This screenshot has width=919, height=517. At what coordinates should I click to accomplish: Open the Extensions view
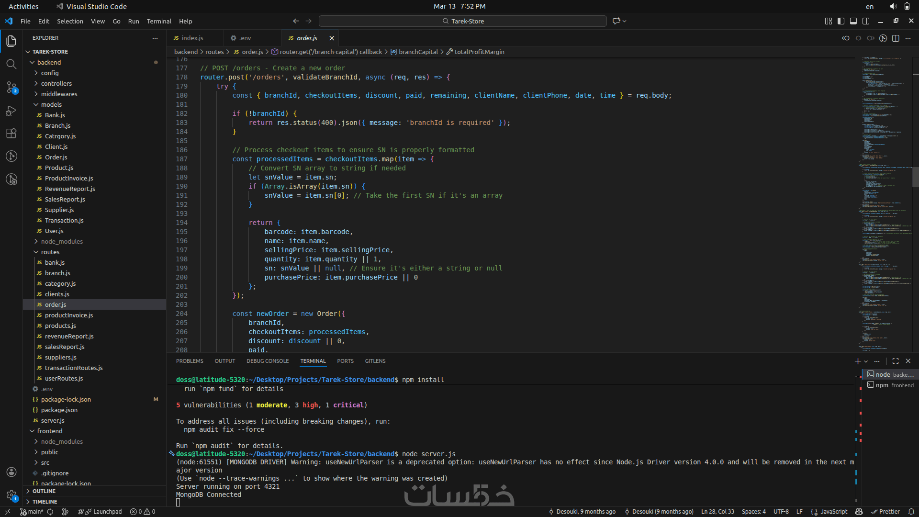pos(11,133)
